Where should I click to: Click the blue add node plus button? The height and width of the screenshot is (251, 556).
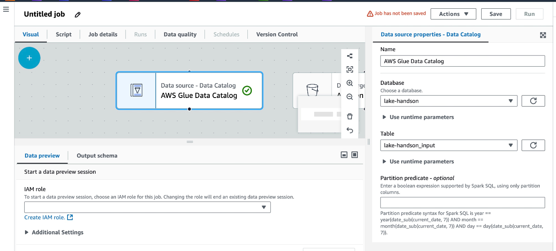pyautogui.click(x=29, y=58)
